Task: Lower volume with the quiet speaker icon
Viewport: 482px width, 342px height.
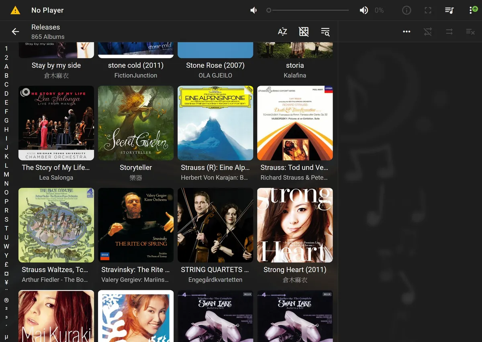Action: 254,10
